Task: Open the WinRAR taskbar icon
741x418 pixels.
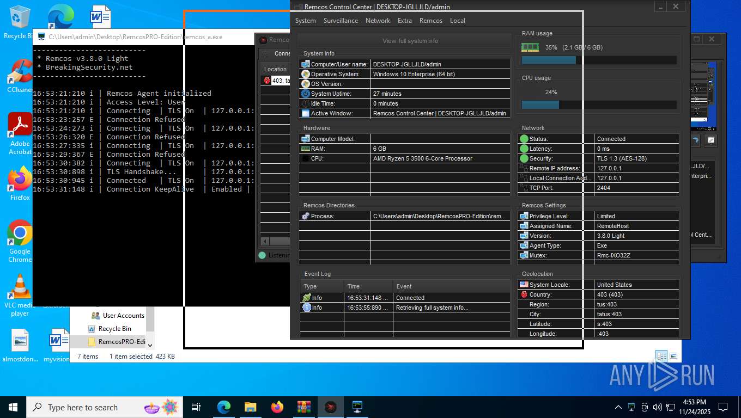Action: point(303,407)
